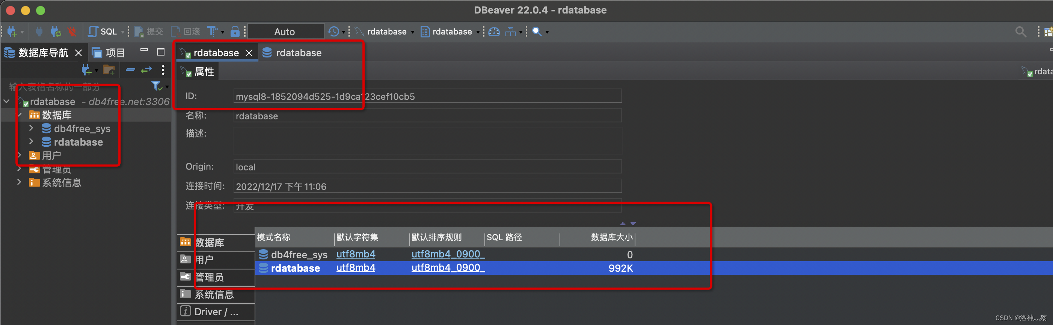Screen dimensions: 1053x325
Task: Expand 系统信息 folder in navigator tree
Action: pyautogui.click(x=19, y=182)
